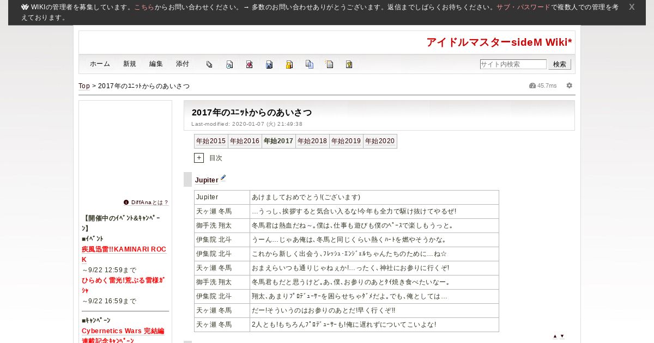Click the Last-modified 2020-01-07 timestamp

(x=247, y=124)
